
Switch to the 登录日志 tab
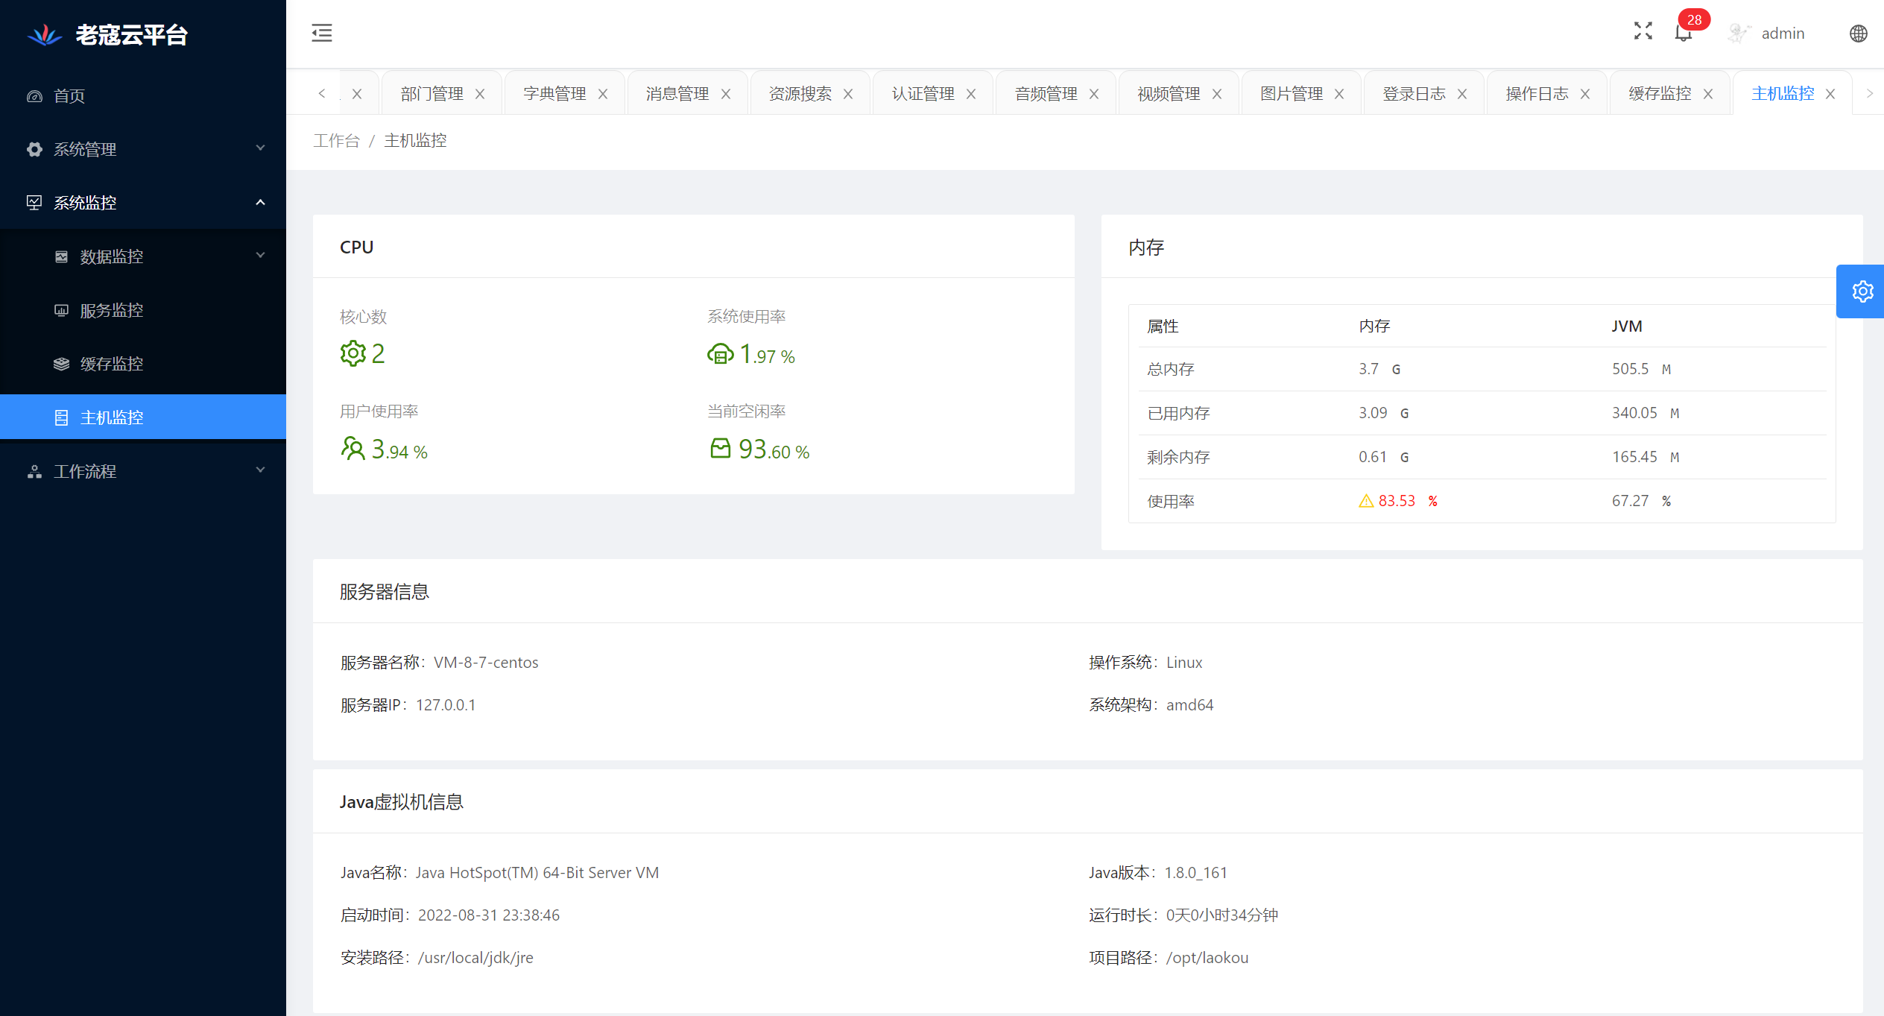tap(1413, 94)
